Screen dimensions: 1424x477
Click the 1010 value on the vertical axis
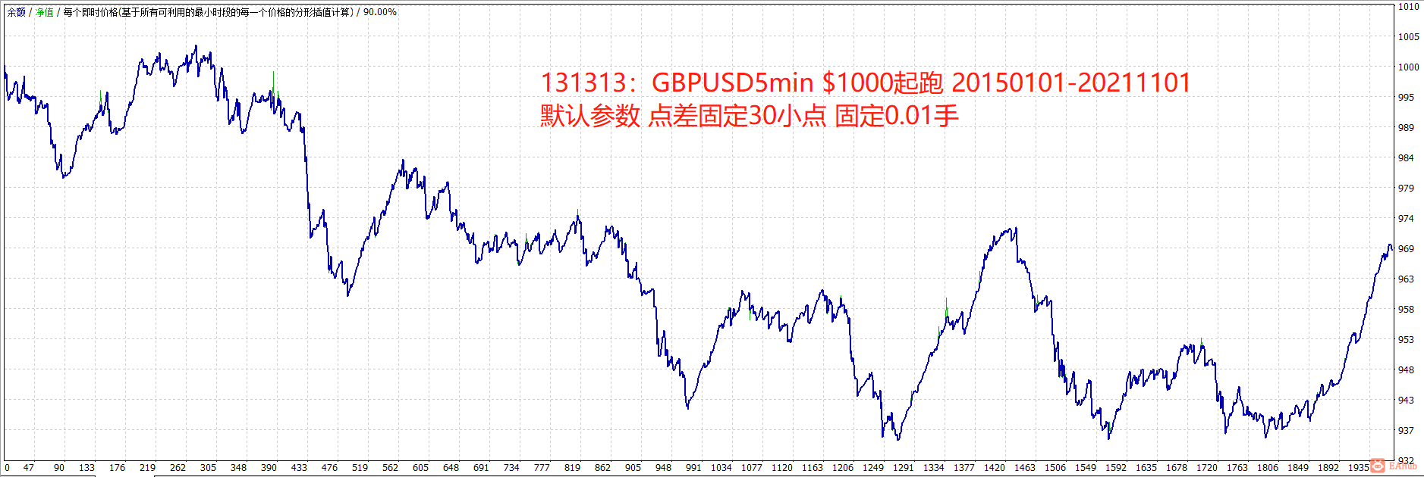tap(1408, 7)
